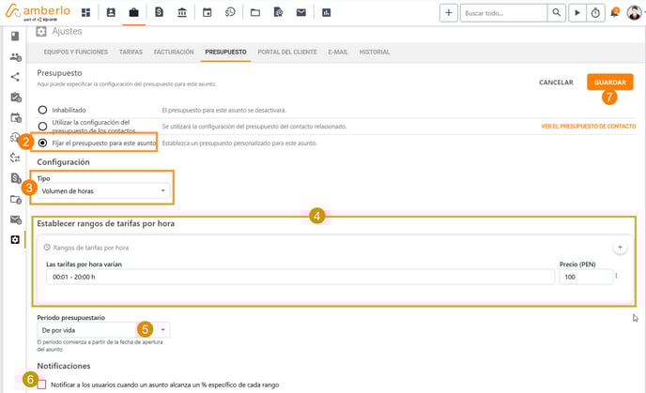
Task: Check the 'Notificar a los usuarios' checkbox
Action: [x=41, y=385]
